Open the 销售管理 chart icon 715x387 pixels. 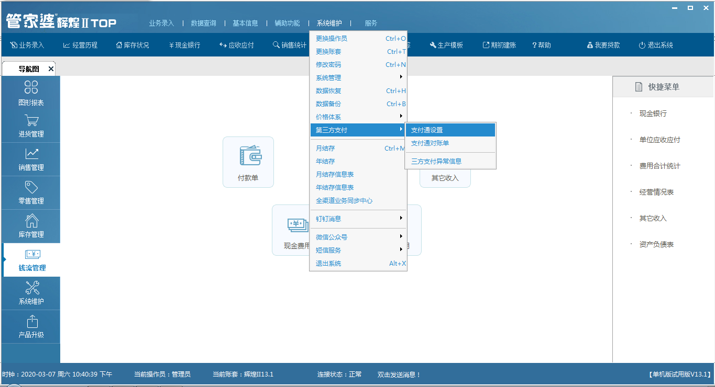31,154
